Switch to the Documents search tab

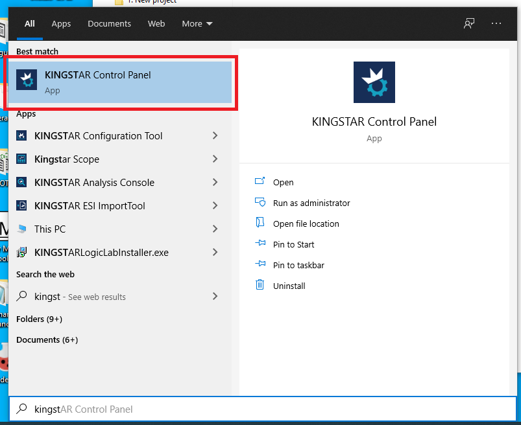(x=109, y=23)
